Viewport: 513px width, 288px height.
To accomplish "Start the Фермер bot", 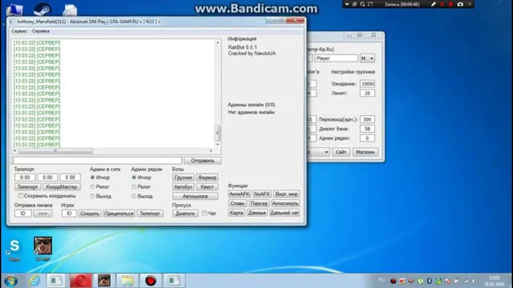I will point(207,178).
